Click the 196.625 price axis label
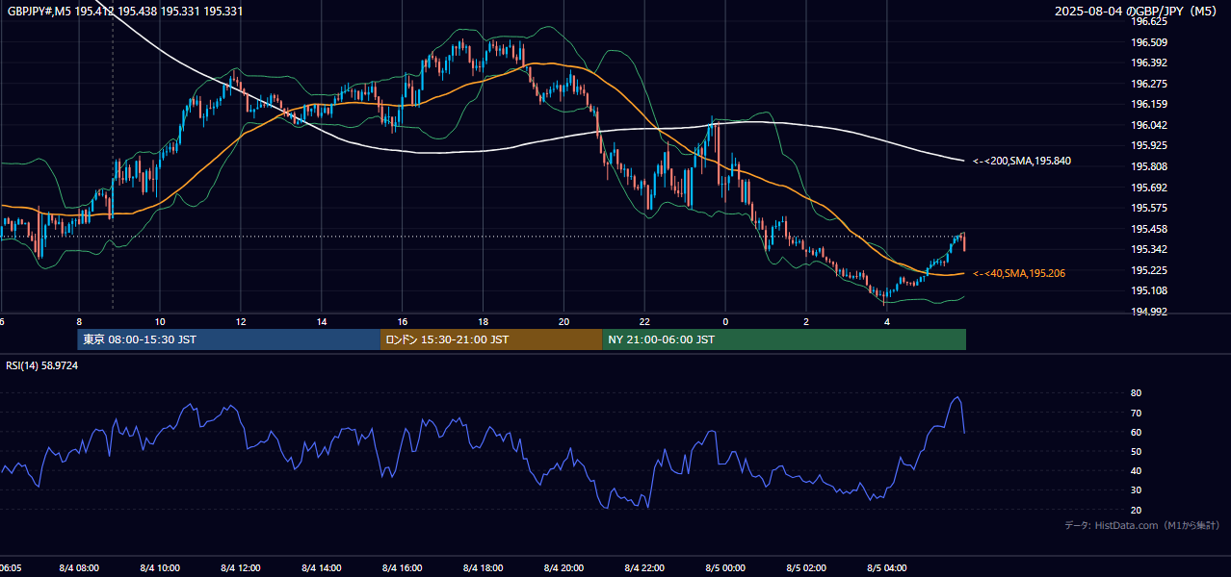This screenshot has width=1231, height=577. 1148,21
